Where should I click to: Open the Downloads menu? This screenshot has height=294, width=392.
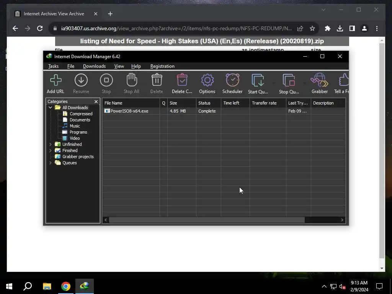tap(94, 66)
